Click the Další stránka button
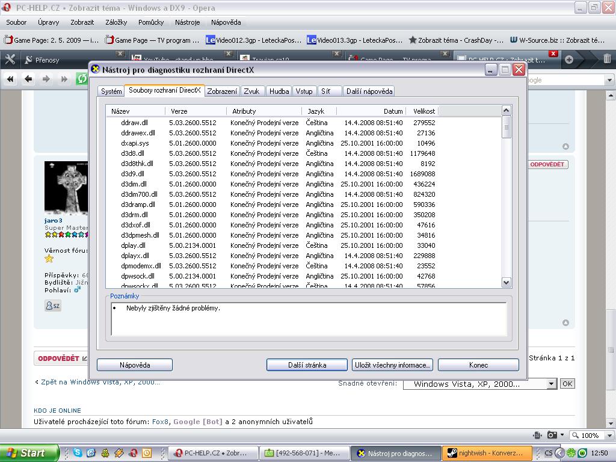 (x=307, y=365)
